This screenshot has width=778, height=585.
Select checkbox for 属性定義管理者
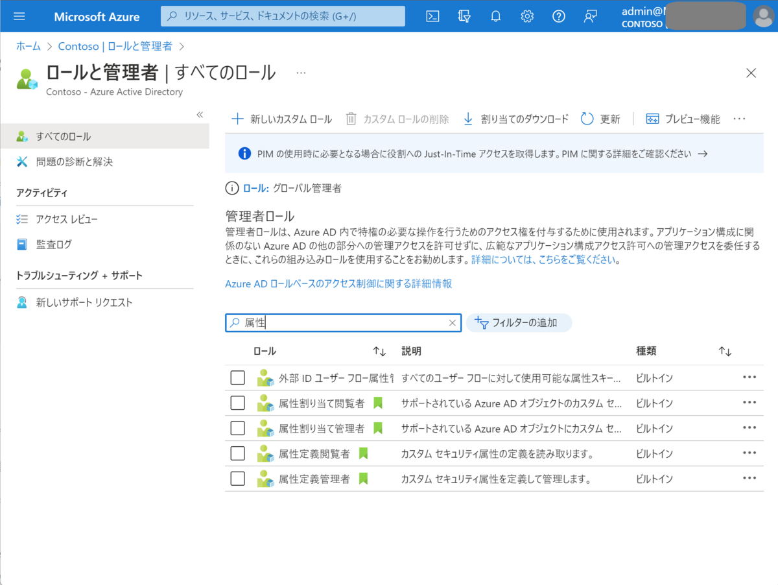(238, 479)
